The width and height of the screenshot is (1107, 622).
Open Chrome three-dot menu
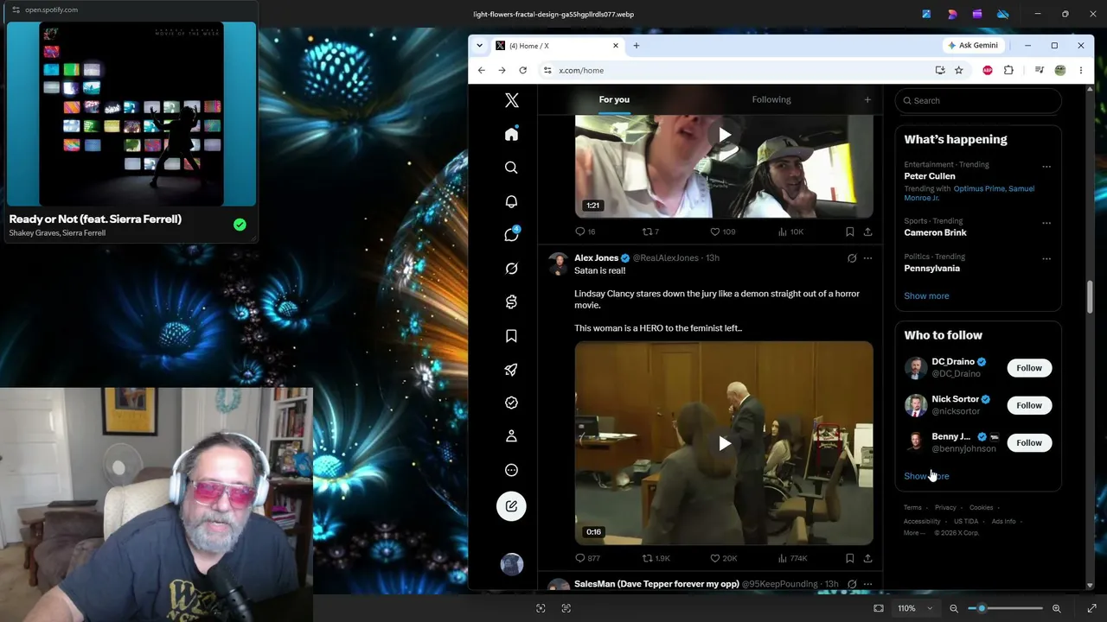pyautogui.click(x=1080, y=70)
